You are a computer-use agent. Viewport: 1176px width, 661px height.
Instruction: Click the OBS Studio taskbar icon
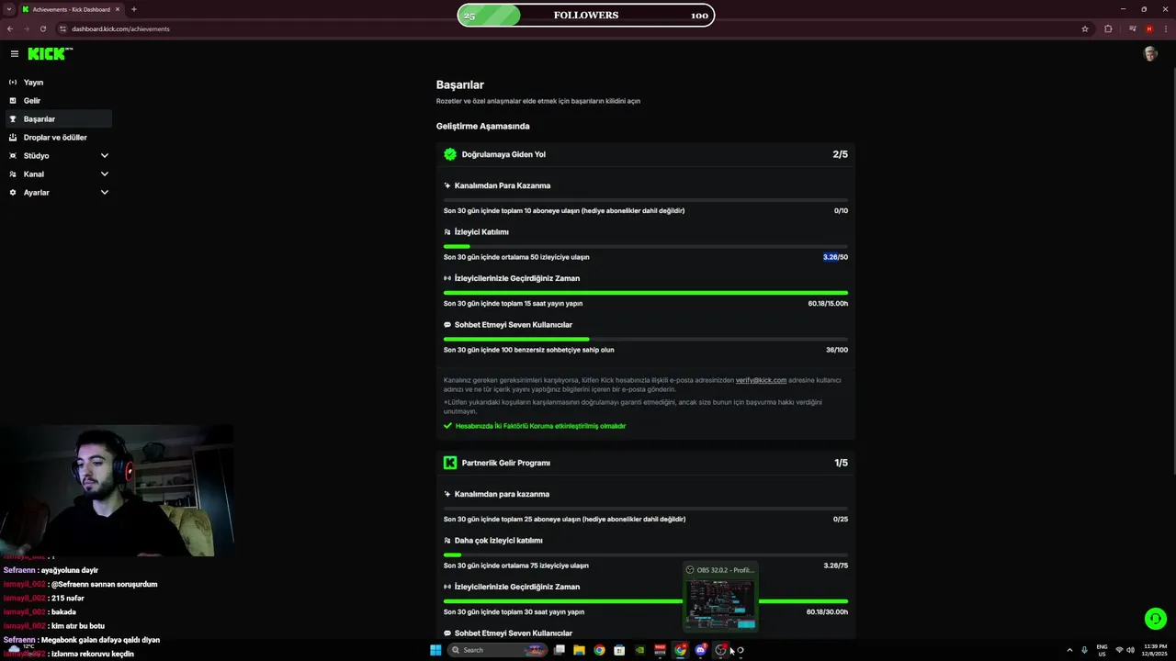720,650
